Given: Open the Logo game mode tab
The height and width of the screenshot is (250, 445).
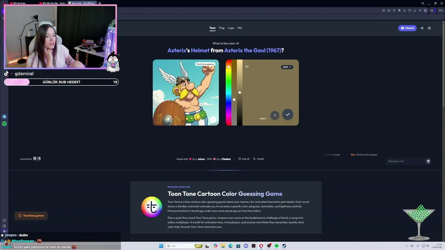Looking at the screenshot, I should coord(231,28).
